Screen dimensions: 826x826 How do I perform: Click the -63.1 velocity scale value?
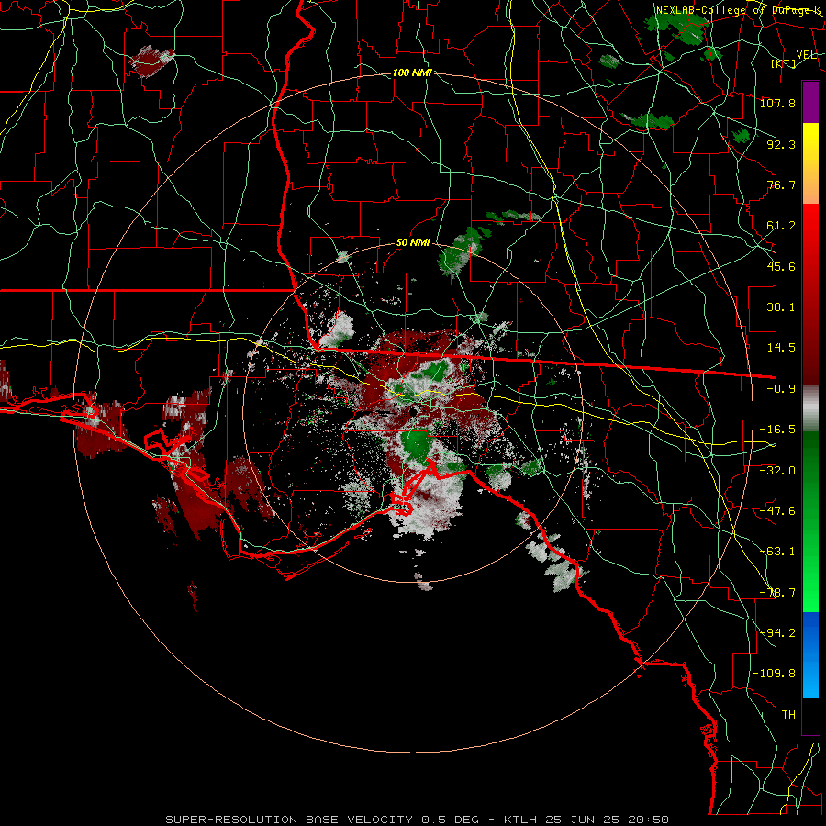pos(777,552)
